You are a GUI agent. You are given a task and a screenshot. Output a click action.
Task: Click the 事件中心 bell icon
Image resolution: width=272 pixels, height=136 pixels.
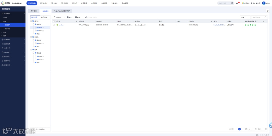pos(3,52)
